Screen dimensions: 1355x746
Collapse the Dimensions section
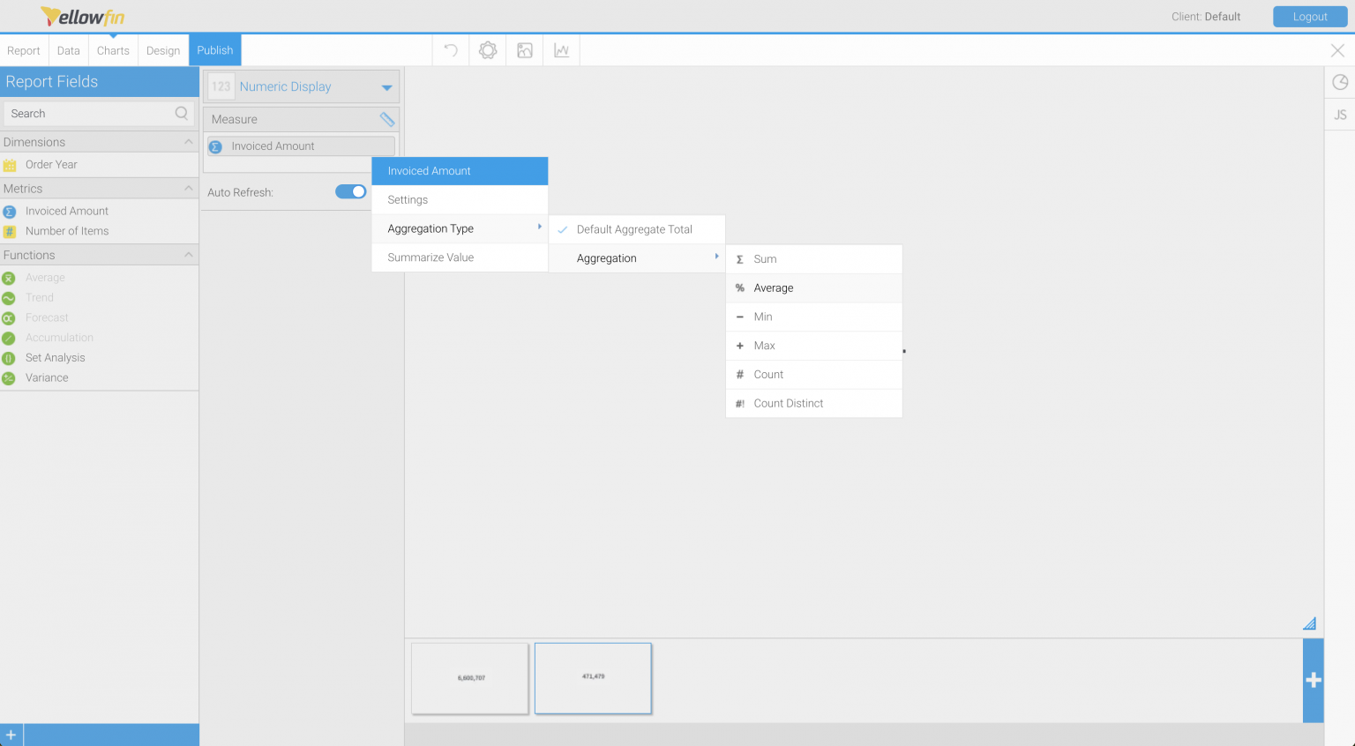pos(187,141)
